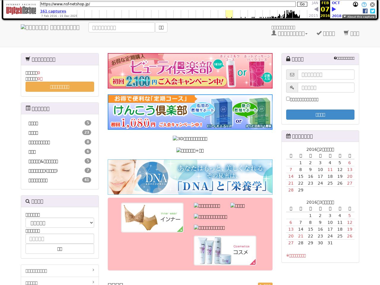Click the orange button in cart panel
The height and width of the screenshot is (285, 380).
(60, 87)
